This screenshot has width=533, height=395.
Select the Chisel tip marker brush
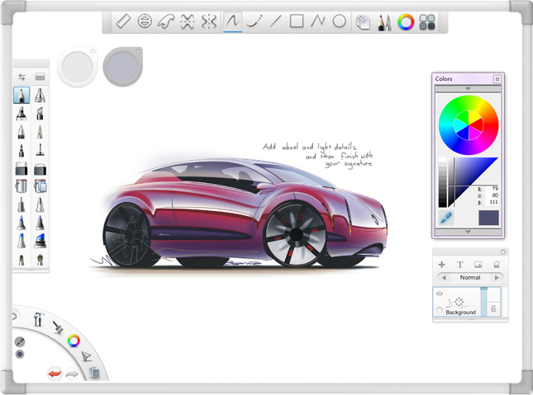(40, 113)
